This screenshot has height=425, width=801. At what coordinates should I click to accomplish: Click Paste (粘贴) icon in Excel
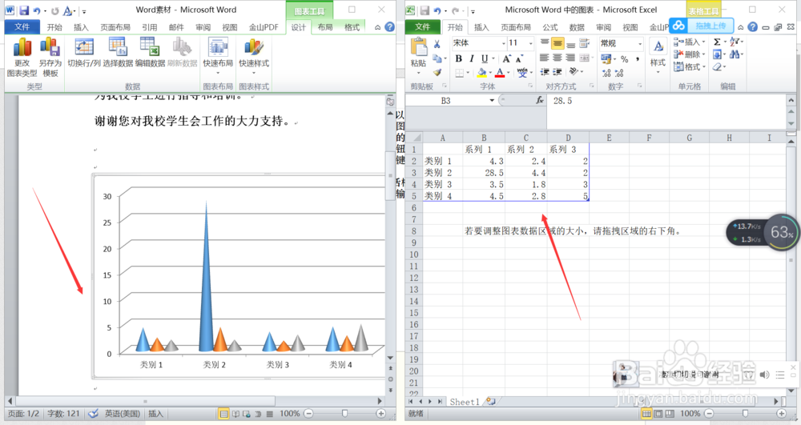tap(418, 49)
